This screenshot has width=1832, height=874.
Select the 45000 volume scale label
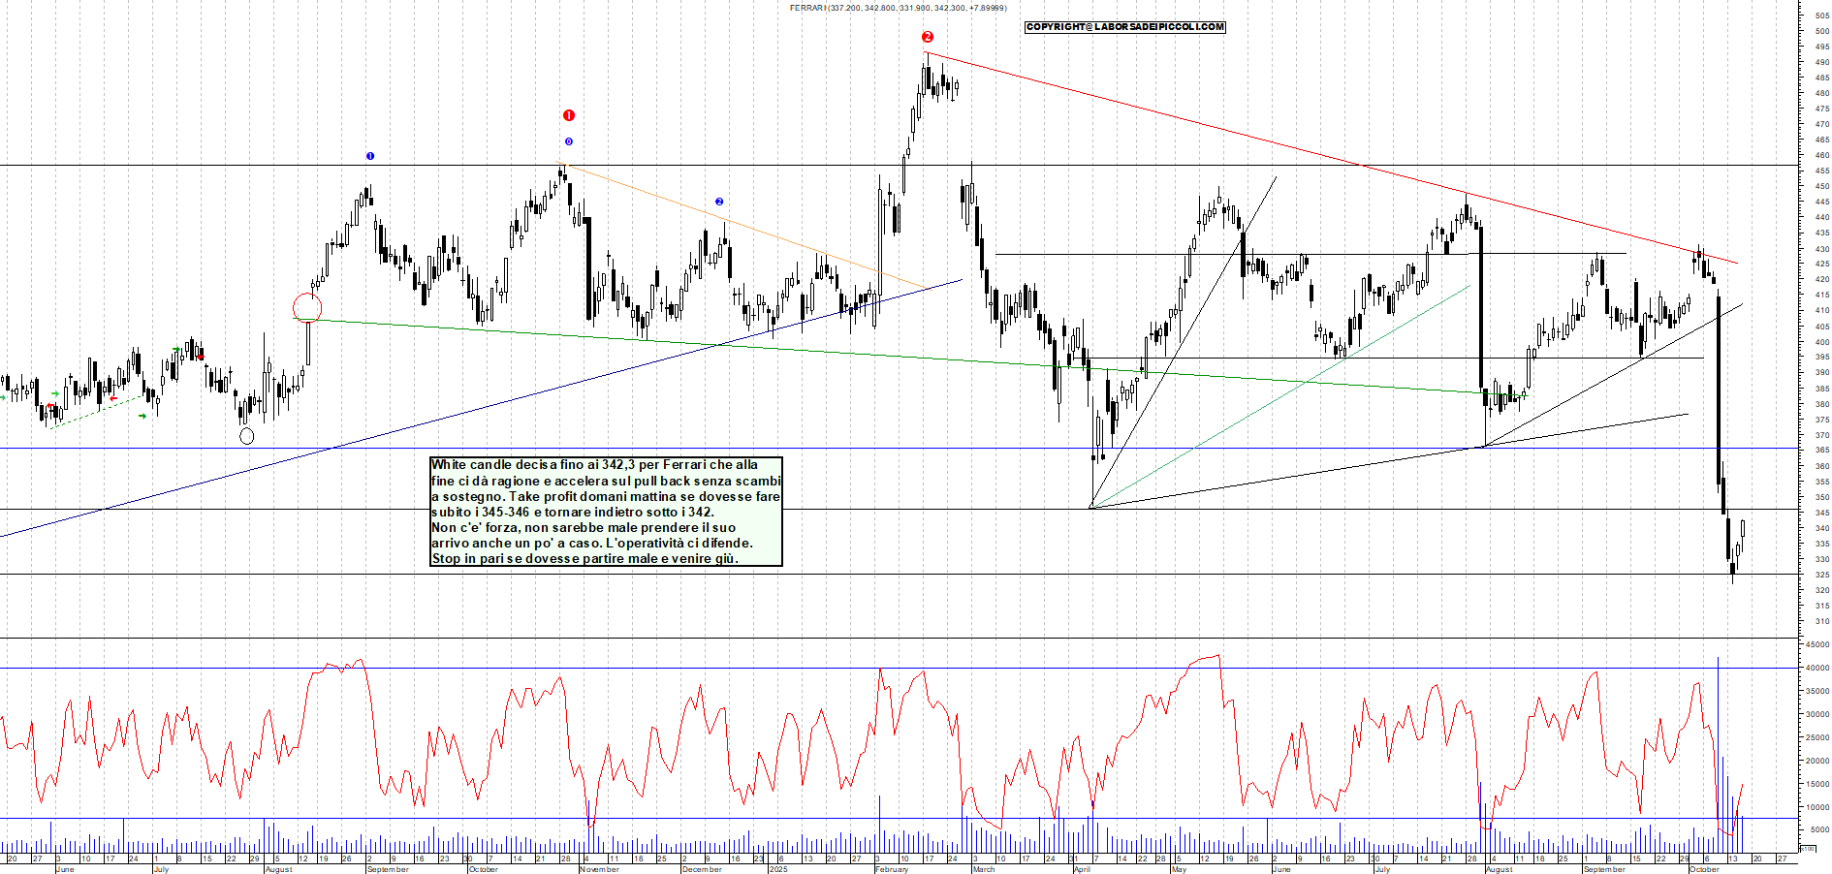pos(1816,644)
